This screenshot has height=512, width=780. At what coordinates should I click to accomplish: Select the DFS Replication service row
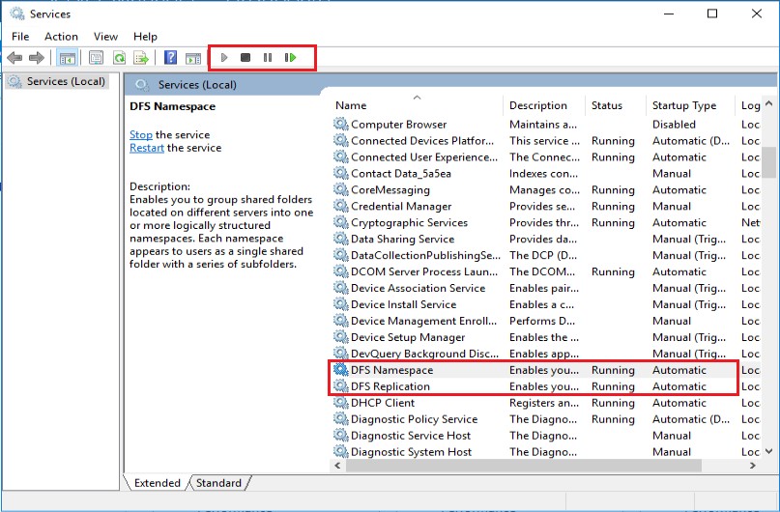390,386
